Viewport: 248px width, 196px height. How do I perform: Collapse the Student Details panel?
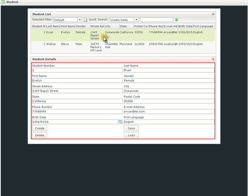[x=213, y=59]
